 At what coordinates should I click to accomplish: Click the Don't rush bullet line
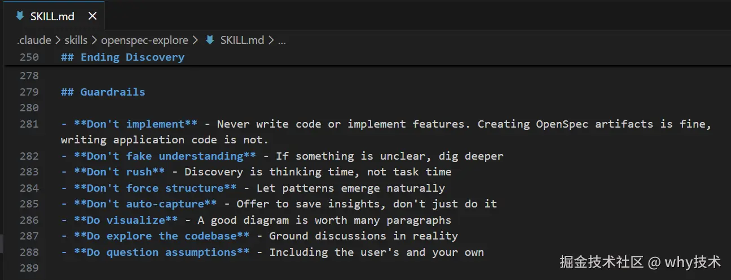tap(256, 171)
